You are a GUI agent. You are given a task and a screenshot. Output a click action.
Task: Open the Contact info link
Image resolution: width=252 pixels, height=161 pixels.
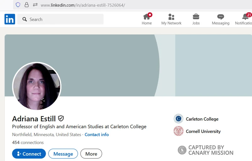[97, 135]
